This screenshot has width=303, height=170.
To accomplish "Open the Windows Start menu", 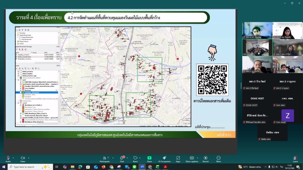I will pyautogui.click(x=4, y=167).
